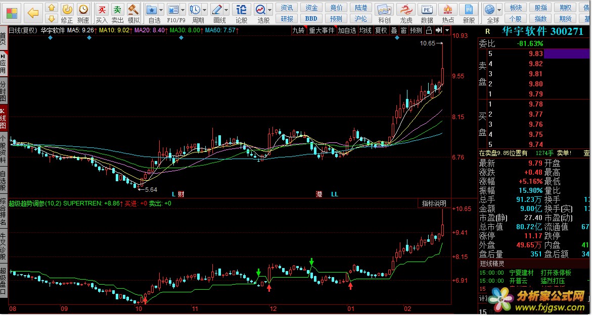The image size is (593, 316).
Task: Click the 沪伦 button
Action: [361, 19]
